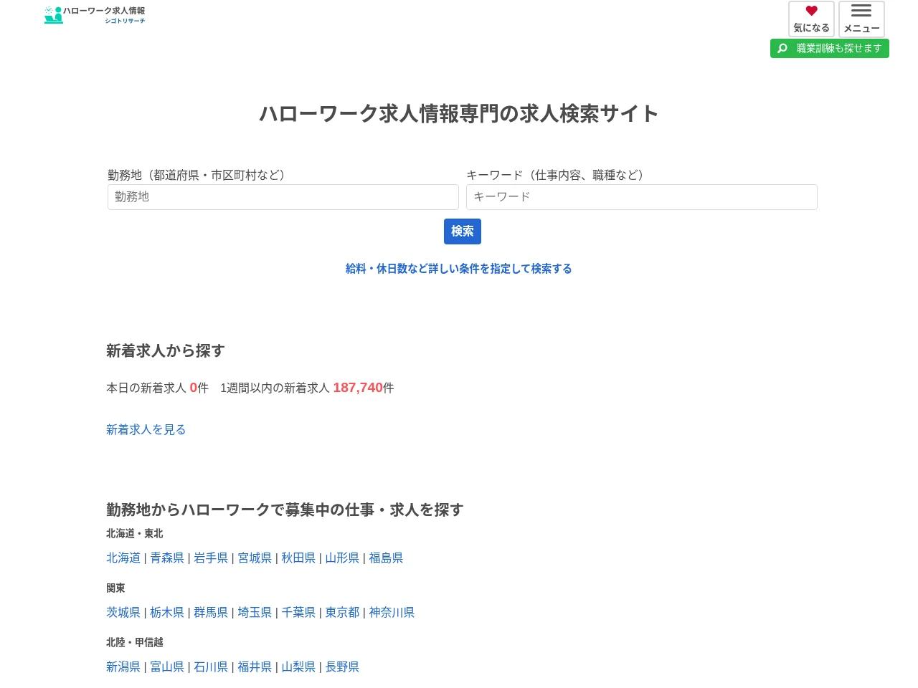Image resolution: width=918 pixels, height=688 pixels.
Task: Select 秋田県 prefecture link
Action: (298, 558)
